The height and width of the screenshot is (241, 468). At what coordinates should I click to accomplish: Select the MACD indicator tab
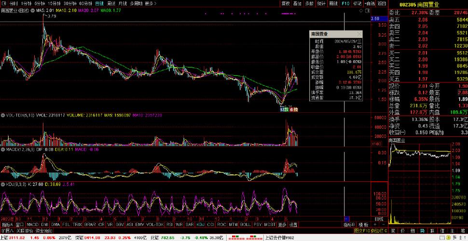tap(32, 225)
